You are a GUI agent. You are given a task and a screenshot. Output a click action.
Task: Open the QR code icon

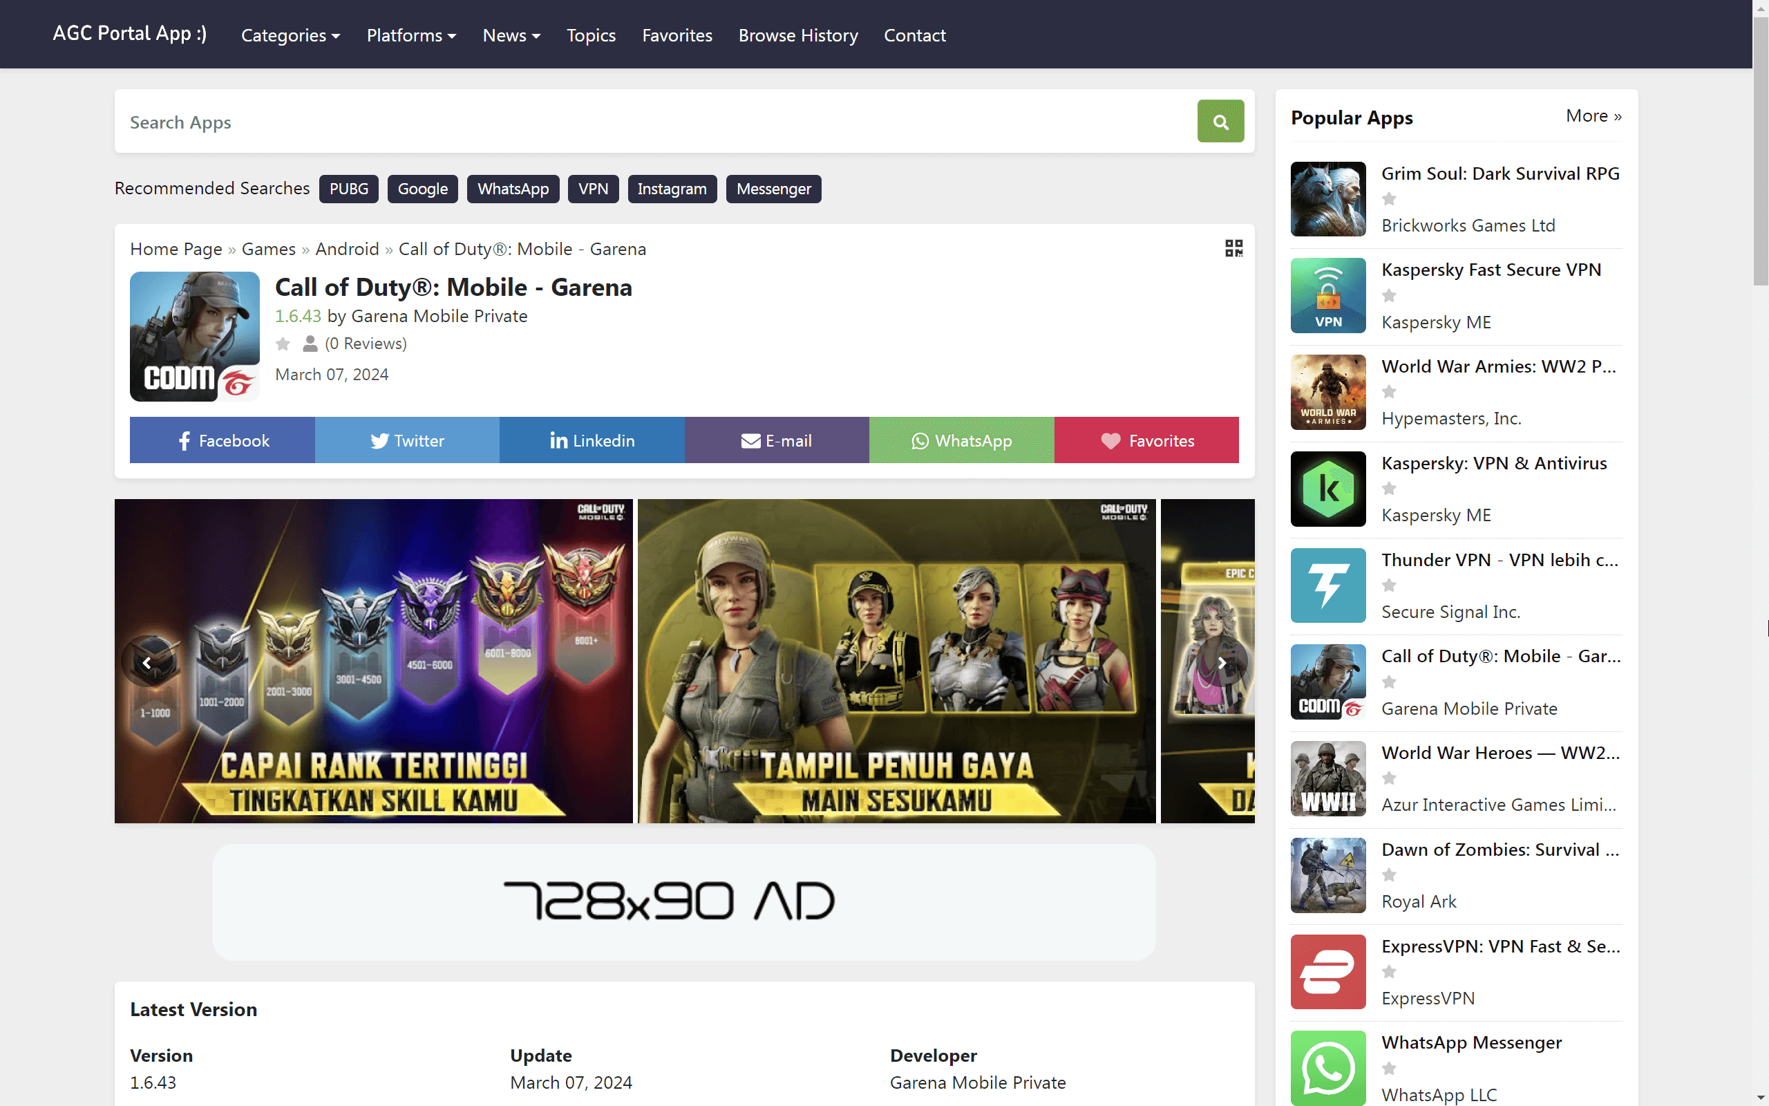point(1234,248)
